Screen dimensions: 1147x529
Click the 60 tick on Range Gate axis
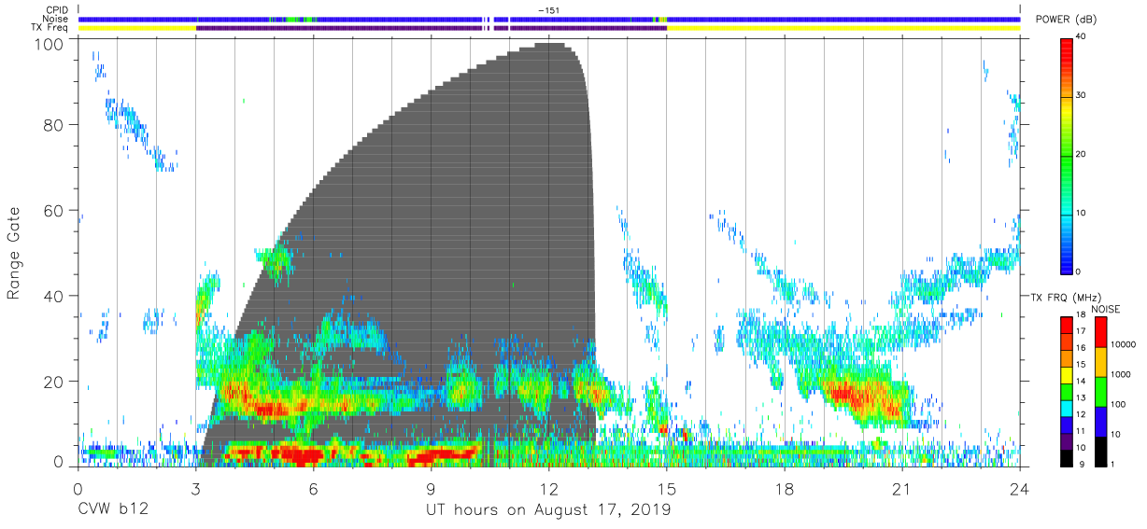click(x=53, y=211)
